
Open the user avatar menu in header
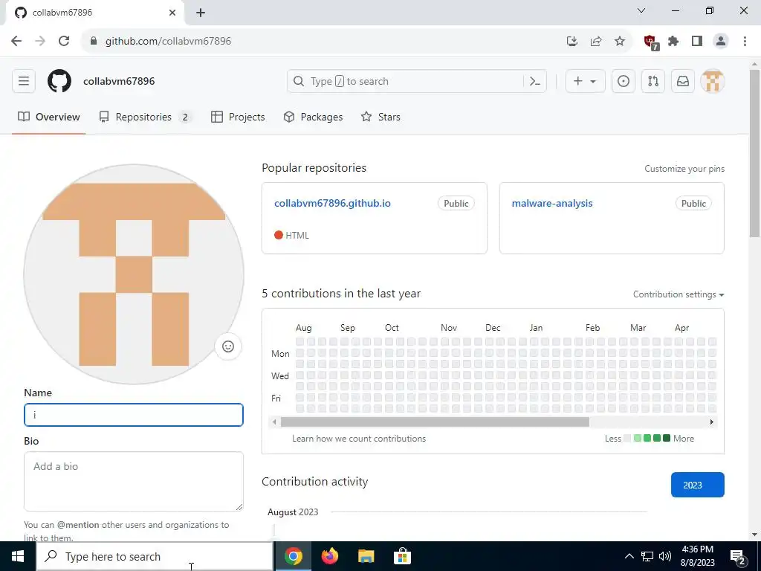click(713, 81)
